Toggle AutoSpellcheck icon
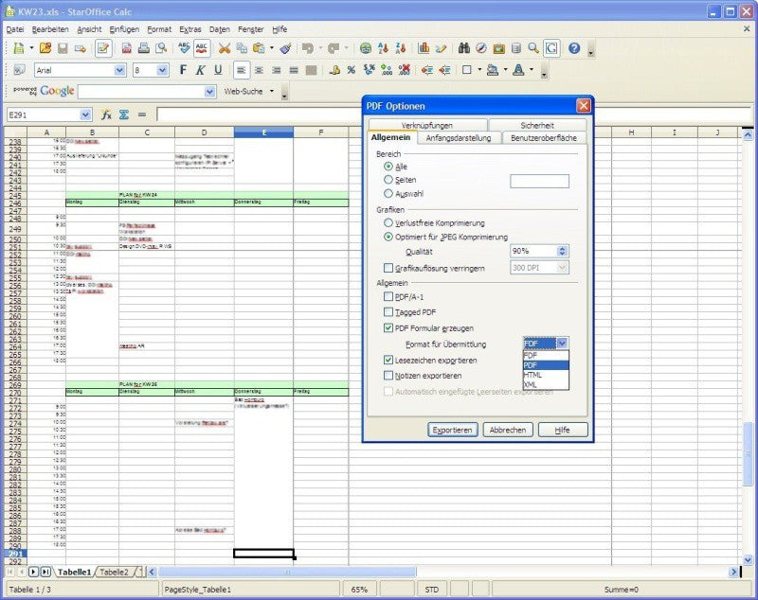This screenshot has height=600, width=758. (x=202, y=48)
